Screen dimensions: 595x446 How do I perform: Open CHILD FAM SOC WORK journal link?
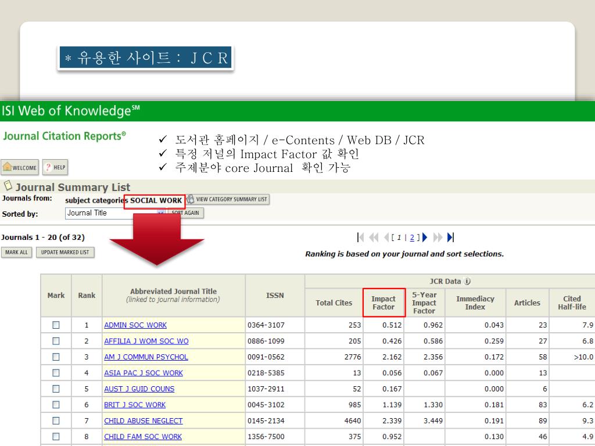coord(143,437)
